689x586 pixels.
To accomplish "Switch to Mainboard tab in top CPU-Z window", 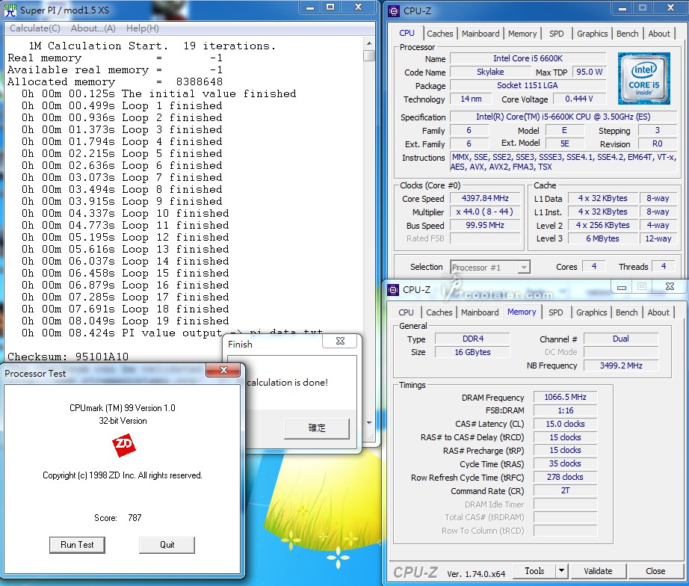I will point(481,34).
